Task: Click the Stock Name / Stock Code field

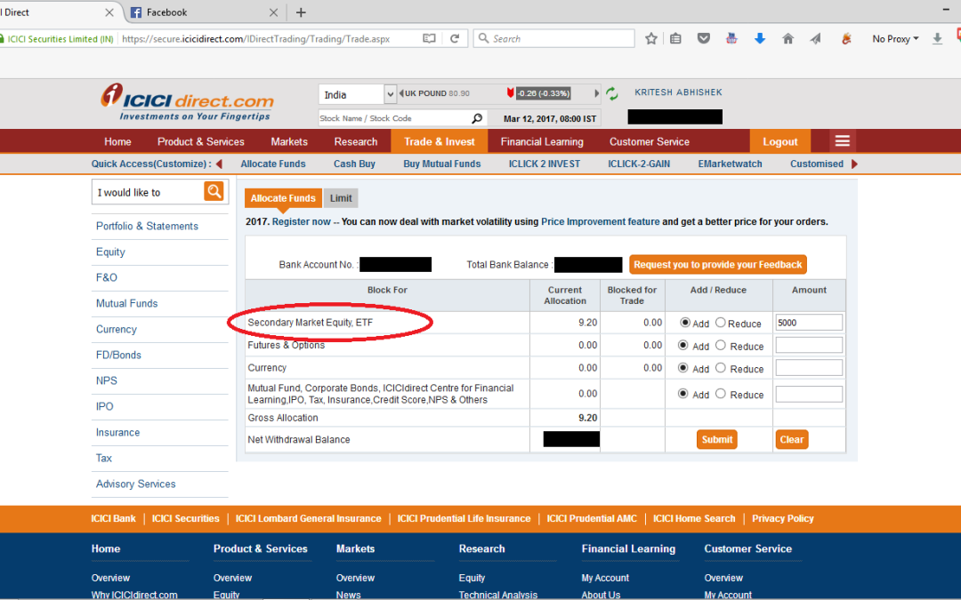Action: pyautogui.click(x=395, y=118)
